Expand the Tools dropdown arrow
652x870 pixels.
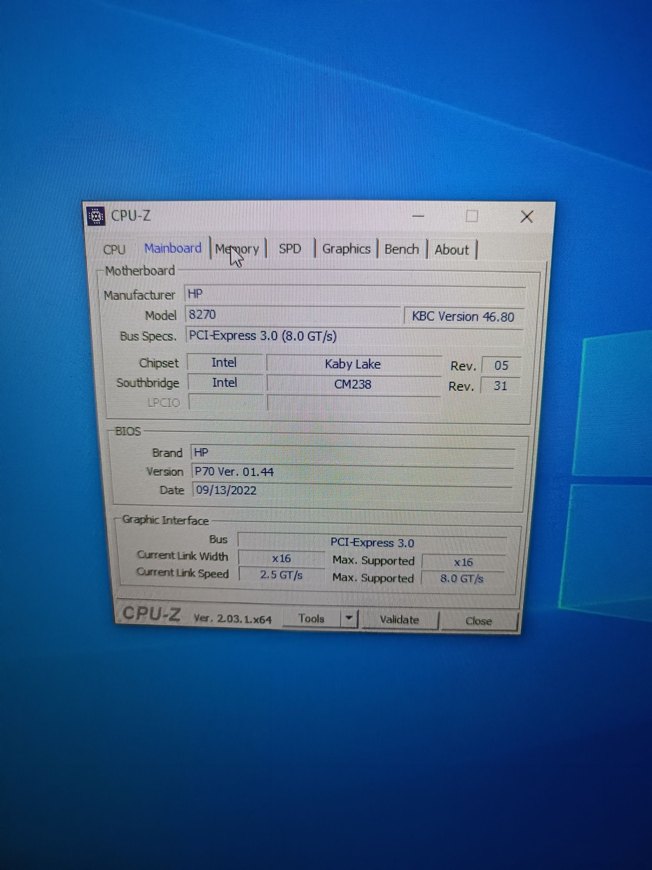[349, 619]
